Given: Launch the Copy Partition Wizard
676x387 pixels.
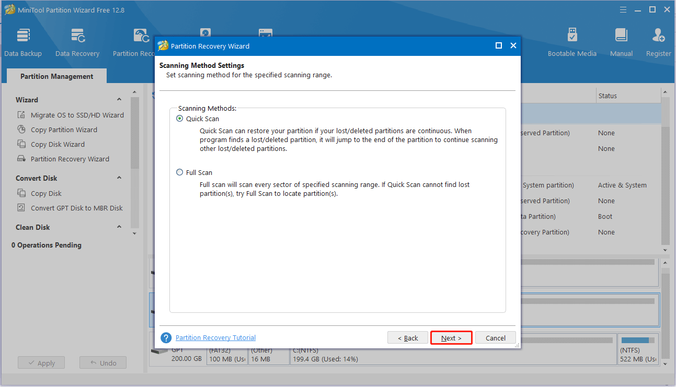Looking at the screenshot, I should click(x=64, y=129).
